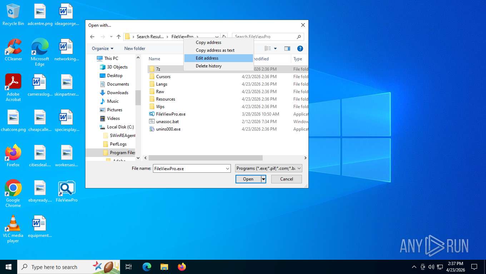Click New folder button
Image resolution: width=486 pixels, height=274 pixels.
[135, 49]
